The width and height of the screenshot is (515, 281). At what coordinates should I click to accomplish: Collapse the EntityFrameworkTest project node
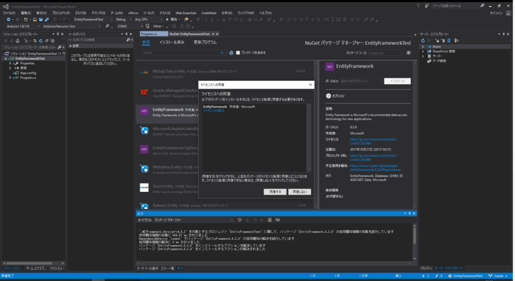(6, 58)
